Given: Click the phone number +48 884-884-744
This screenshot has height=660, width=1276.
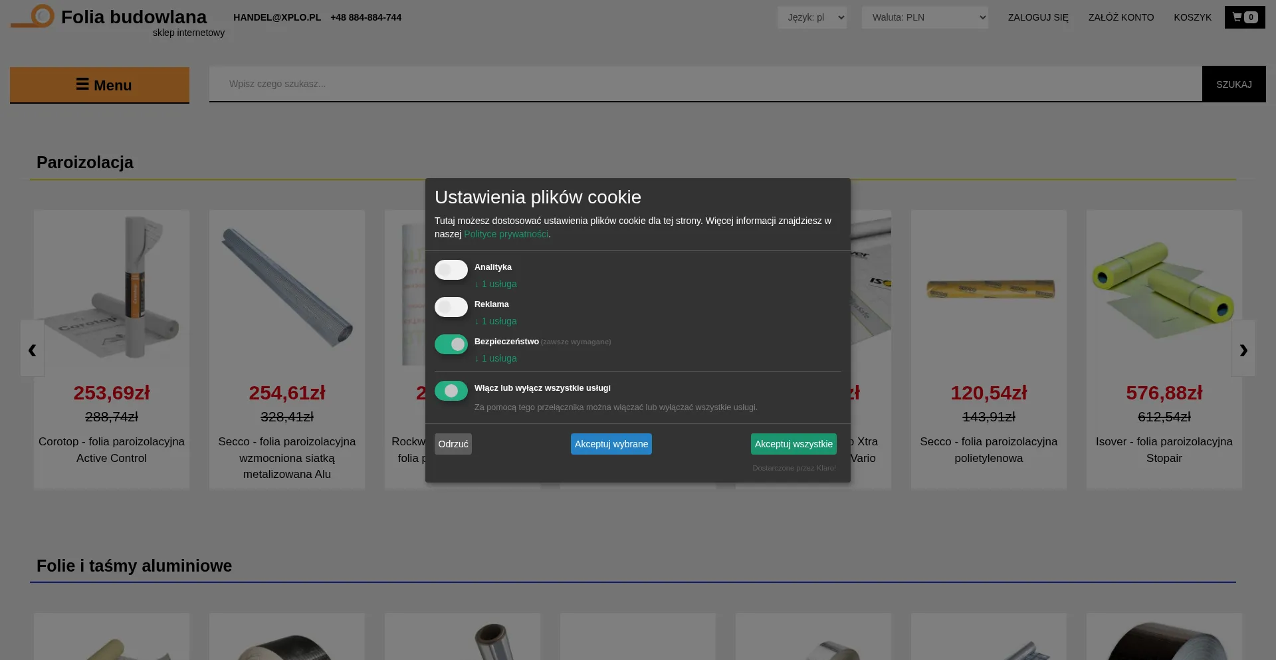Looking at the screenshot, I should [x=366, y=17].
